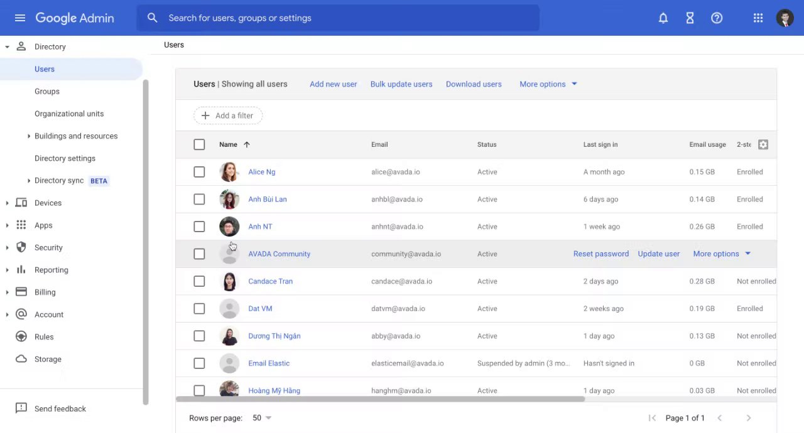The width and height of the screenshot is (804, 433).
Task: Click the search users input field
Action: pos(338,18)
